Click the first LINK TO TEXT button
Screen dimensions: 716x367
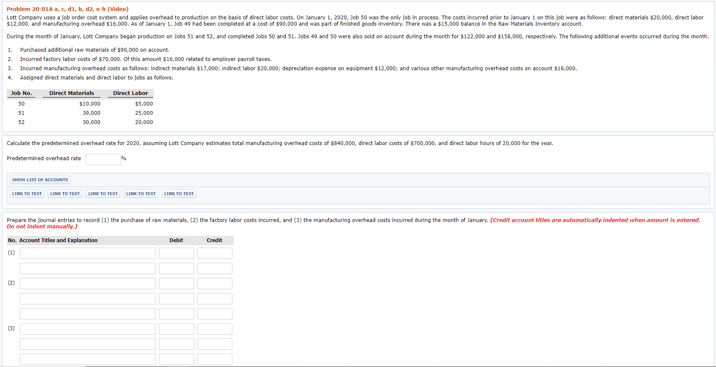point(27,194)
